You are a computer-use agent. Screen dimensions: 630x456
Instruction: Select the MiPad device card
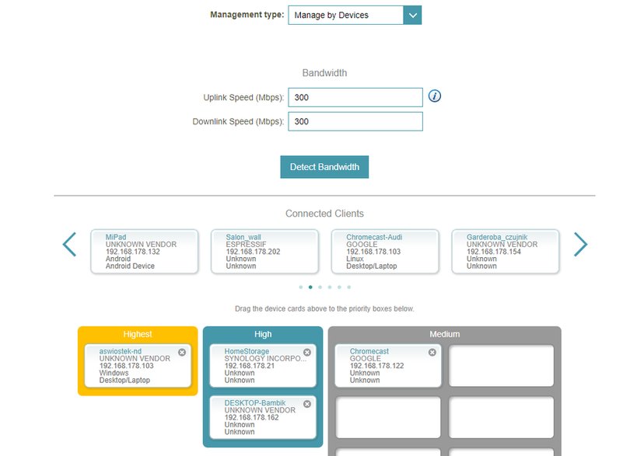pos(145,252)
